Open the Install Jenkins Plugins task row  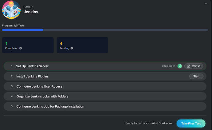click(x=105, y=76)
